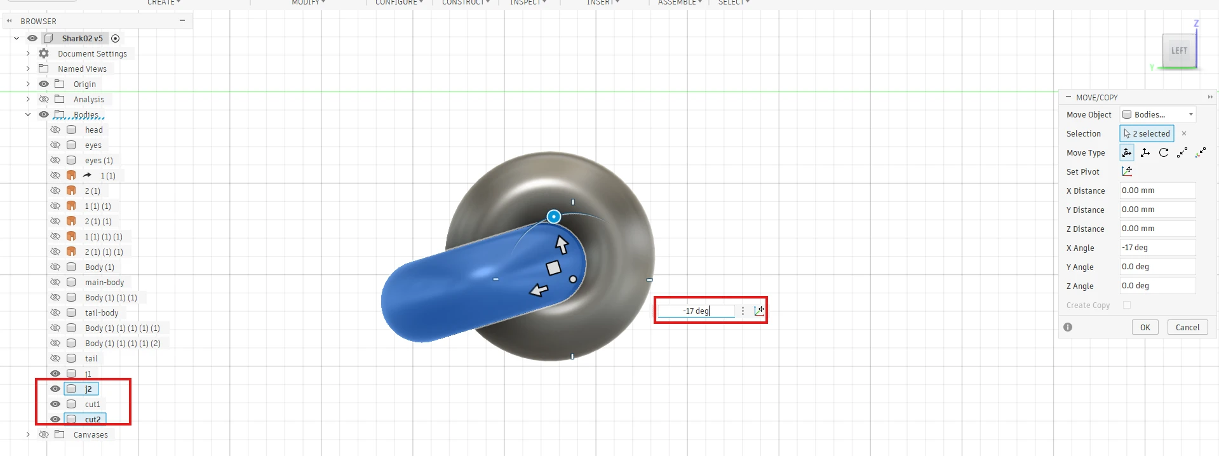Select the Translate move type icon
Viewport: 1219px width, 456px height.
1145,152
